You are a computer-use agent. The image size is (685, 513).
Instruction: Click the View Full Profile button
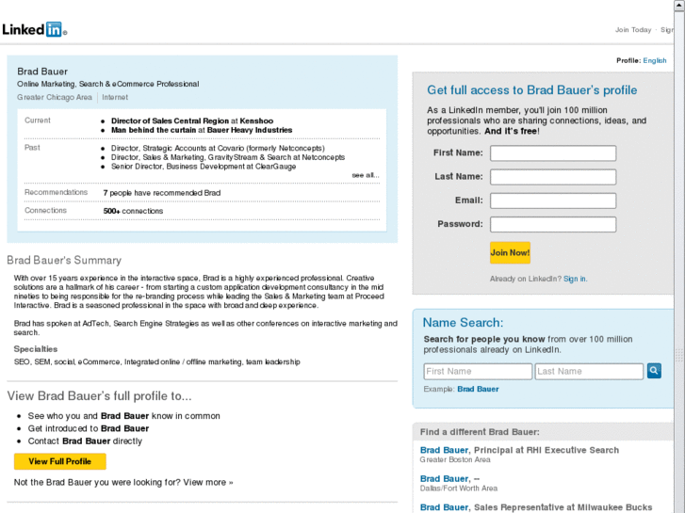point(60,461)
